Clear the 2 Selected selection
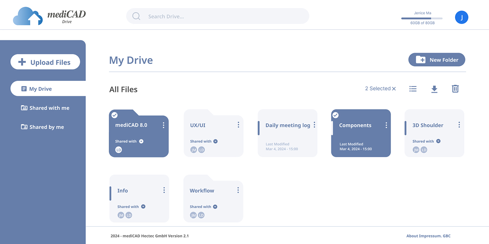Screen dimensions: 489x244 (394, 89)
